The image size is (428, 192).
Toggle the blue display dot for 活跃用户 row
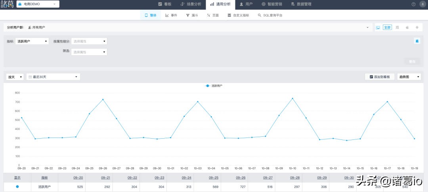click(17, 186)
